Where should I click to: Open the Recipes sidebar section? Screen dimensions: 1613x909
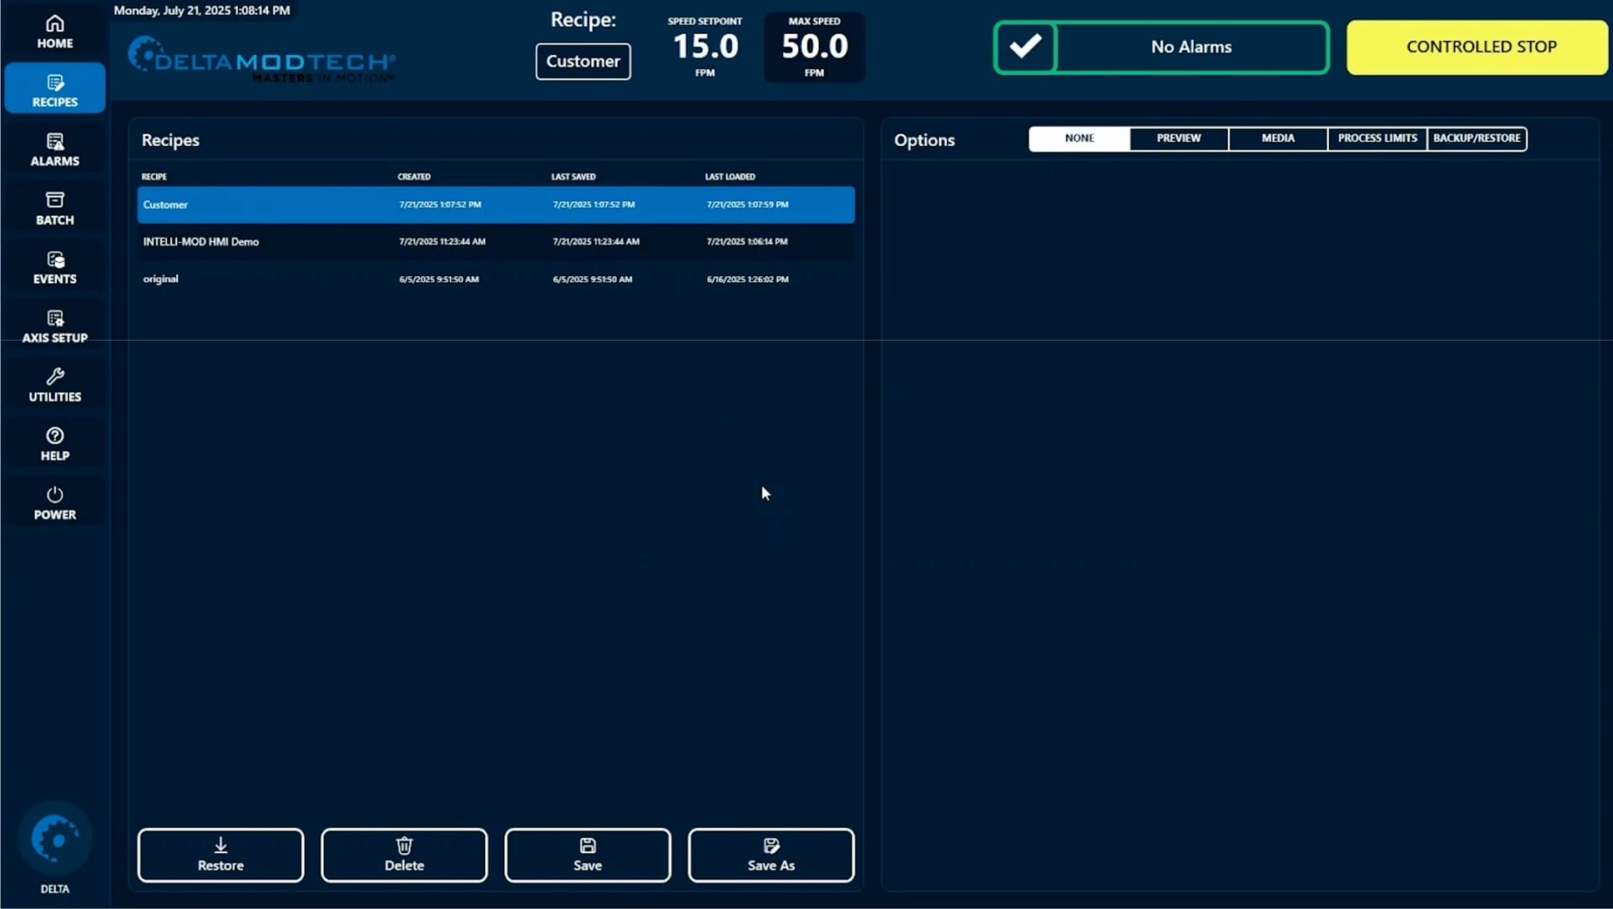coord(54,89)
